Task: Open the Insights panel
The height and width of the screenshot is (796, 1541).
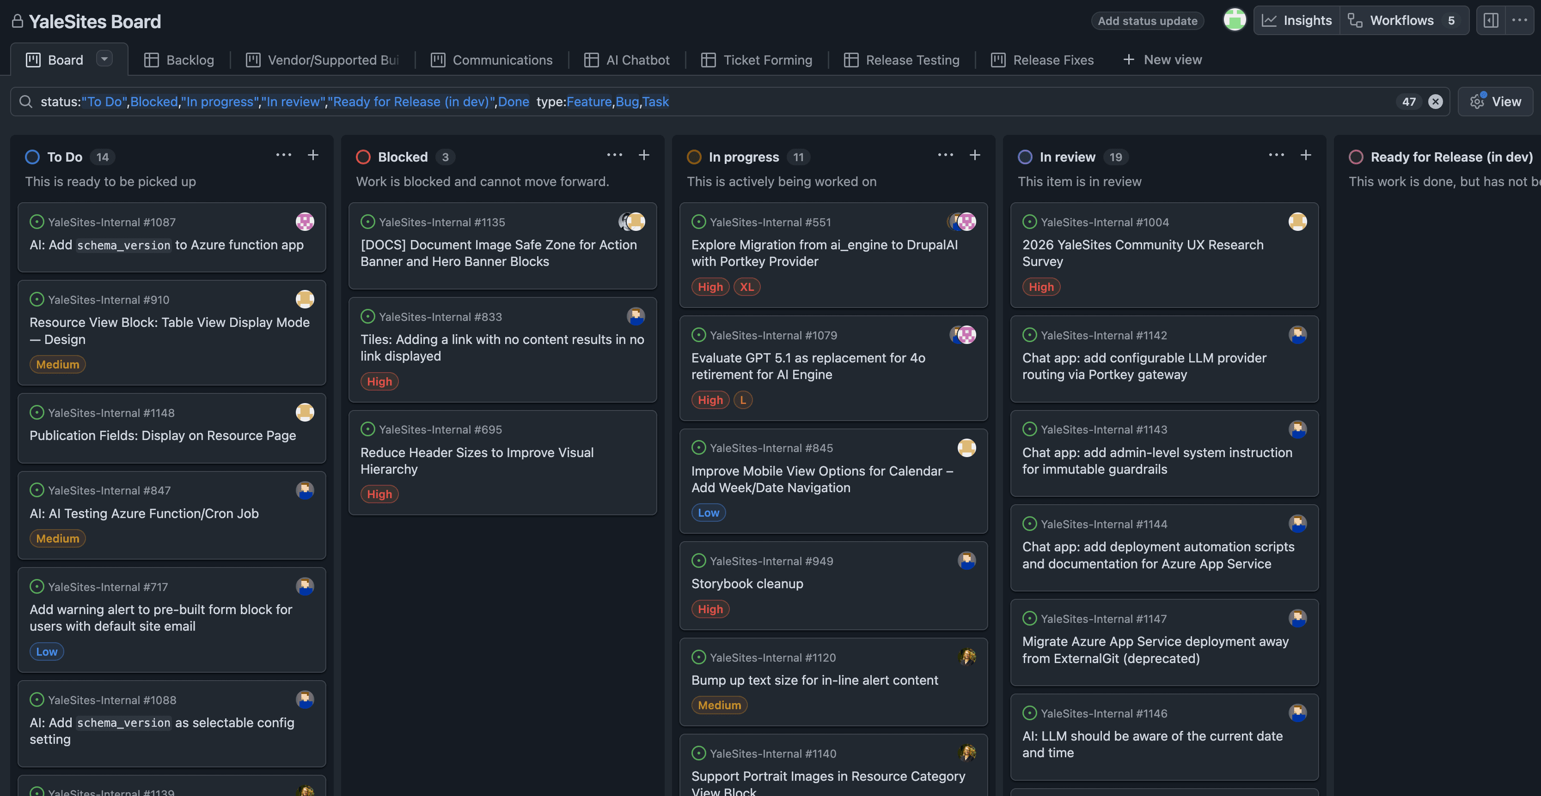Action: [x=1296, y=20]
